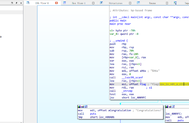Open the Enums tab

(x=153, y=3)
